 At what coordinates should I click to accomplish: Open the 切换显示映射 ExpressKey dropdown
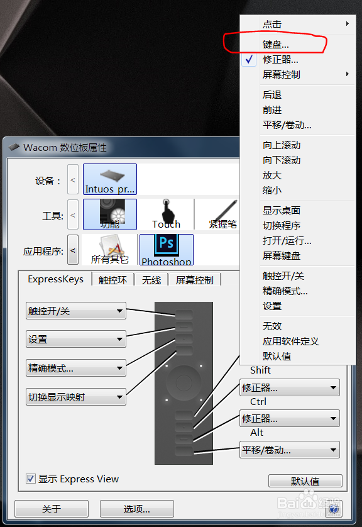pos(76,397)
